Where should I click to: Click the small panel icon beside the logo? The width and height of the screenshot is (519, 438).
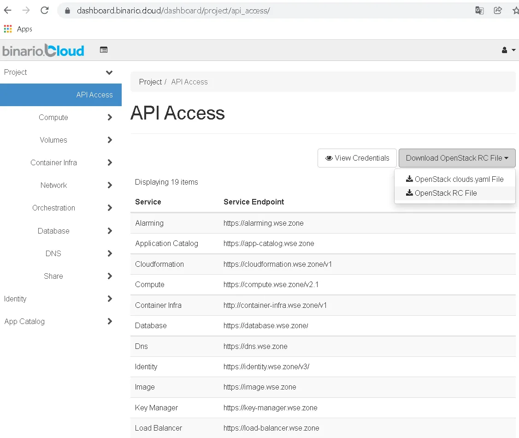click(x=104, y=50)
